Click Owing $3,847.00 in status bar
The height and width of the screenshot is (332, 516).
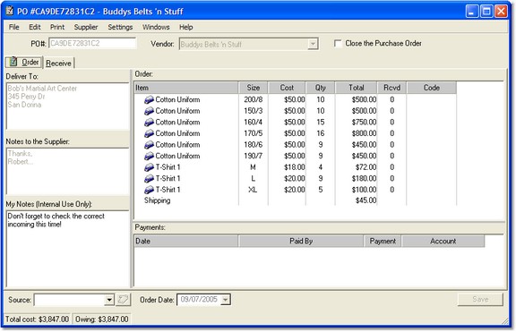[102, 319]
